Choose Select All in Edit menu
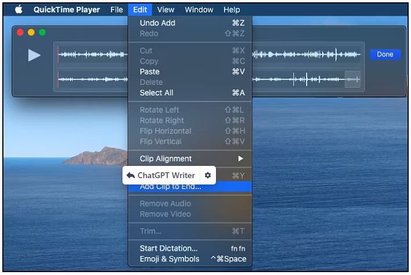 coord(190,93)
